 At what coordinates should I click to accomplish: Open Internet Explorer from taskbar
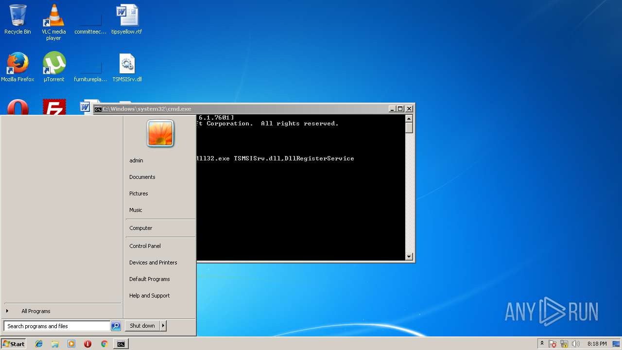[x=39, y=344]
